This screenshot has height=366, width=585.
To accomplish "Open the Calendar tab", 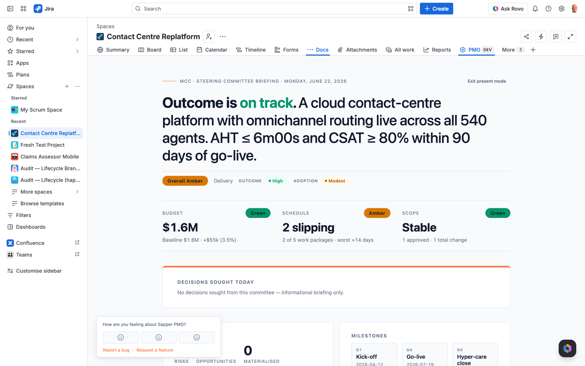I will pyautogui.click(x=212, y=50).
